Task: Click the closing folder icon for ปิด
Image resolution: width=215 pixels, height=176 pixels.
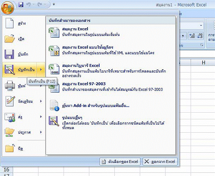Action: click(x=10, y=148)
